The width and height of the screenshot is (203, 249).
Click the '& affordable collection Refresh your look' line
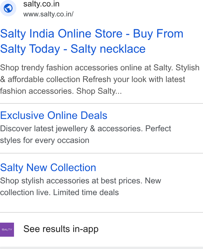click(x=92, y=79)
